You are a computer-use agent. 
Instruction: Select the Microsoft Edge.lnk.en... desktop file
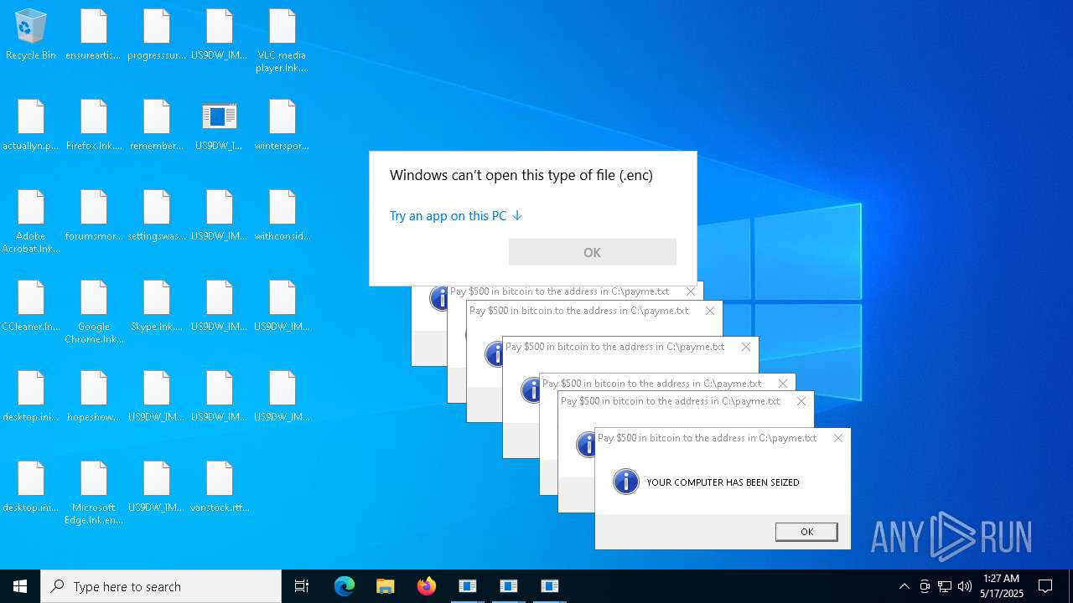click(x=94, y=493)
